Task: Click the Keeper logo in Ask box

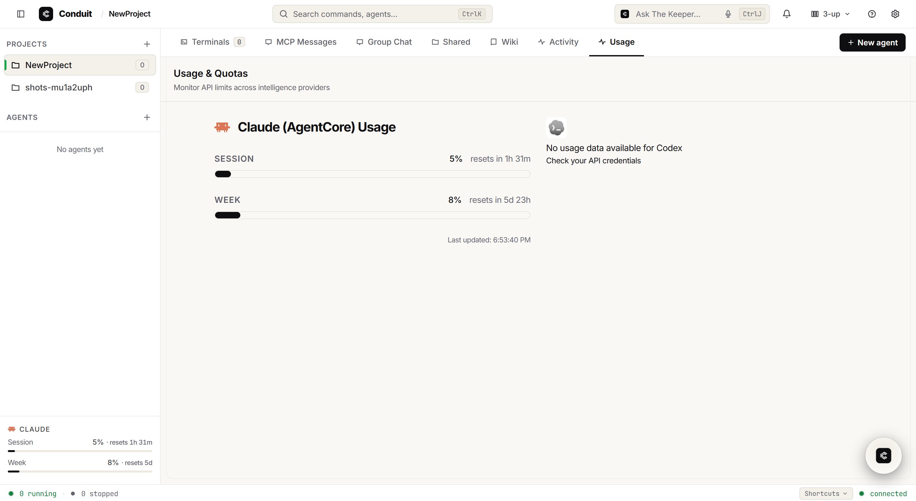Action: tap(625, 14)
